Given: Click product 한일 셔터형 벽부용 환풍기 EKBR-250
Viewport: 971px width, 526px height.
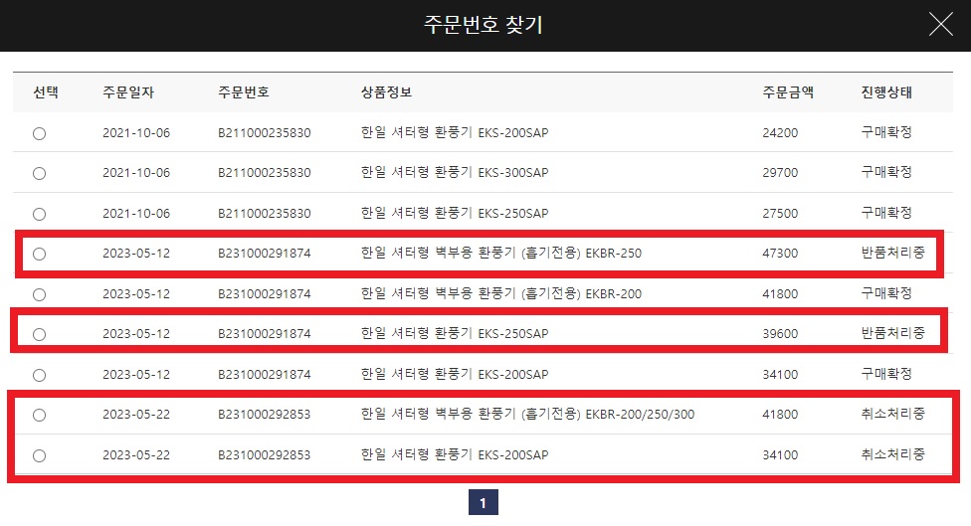Looking at the screenshot, I should point(501,254).
